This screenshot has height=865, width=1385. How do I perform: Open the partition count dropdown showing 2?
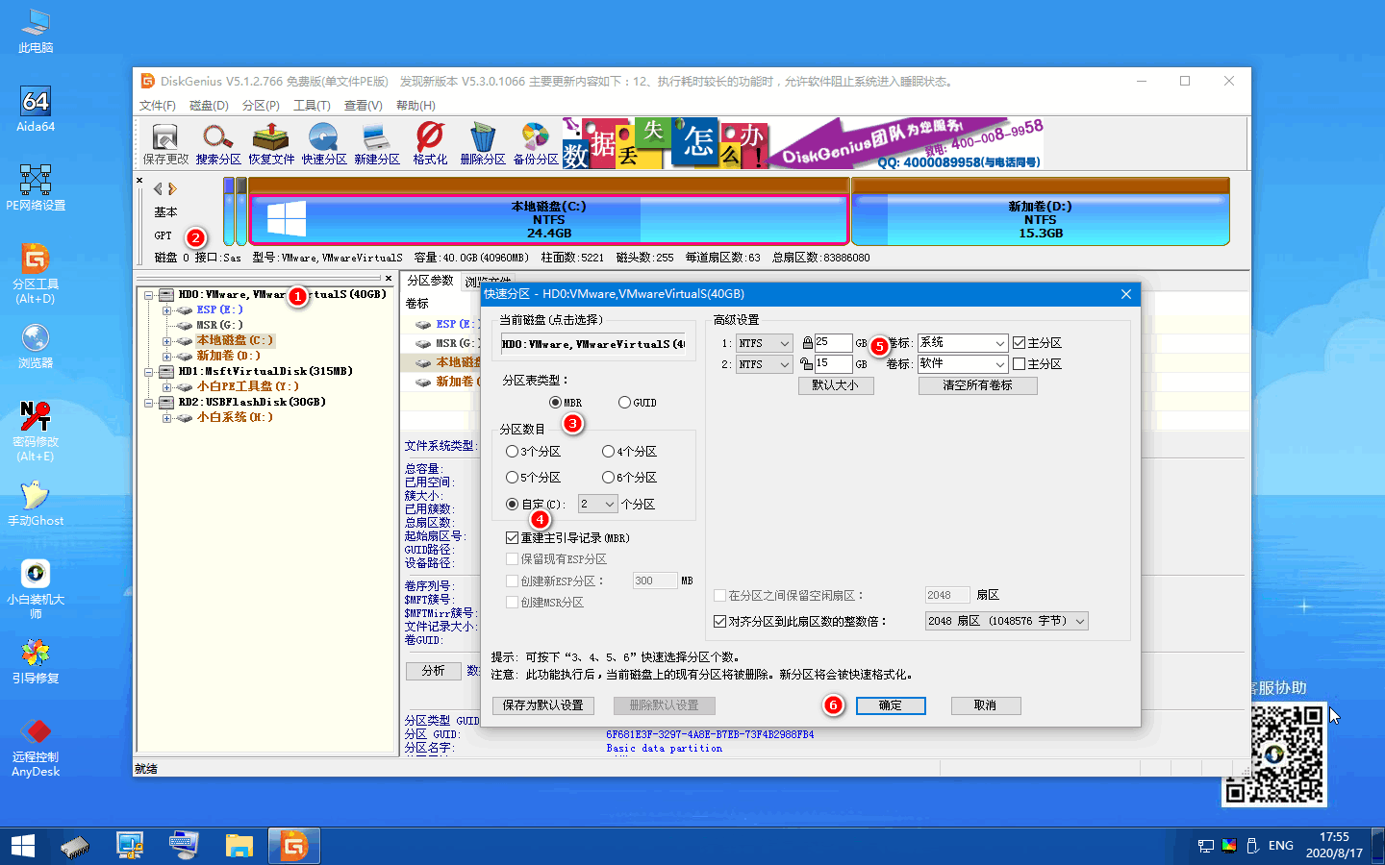pos(597,504)
